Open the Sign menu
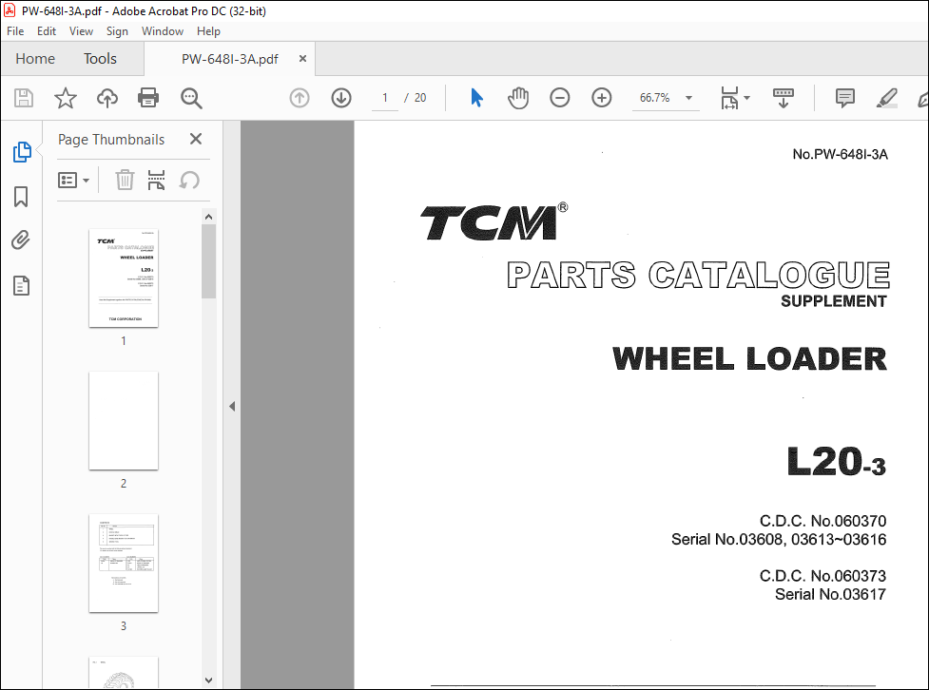The image size is (929, 690). [x=117, y=31]
